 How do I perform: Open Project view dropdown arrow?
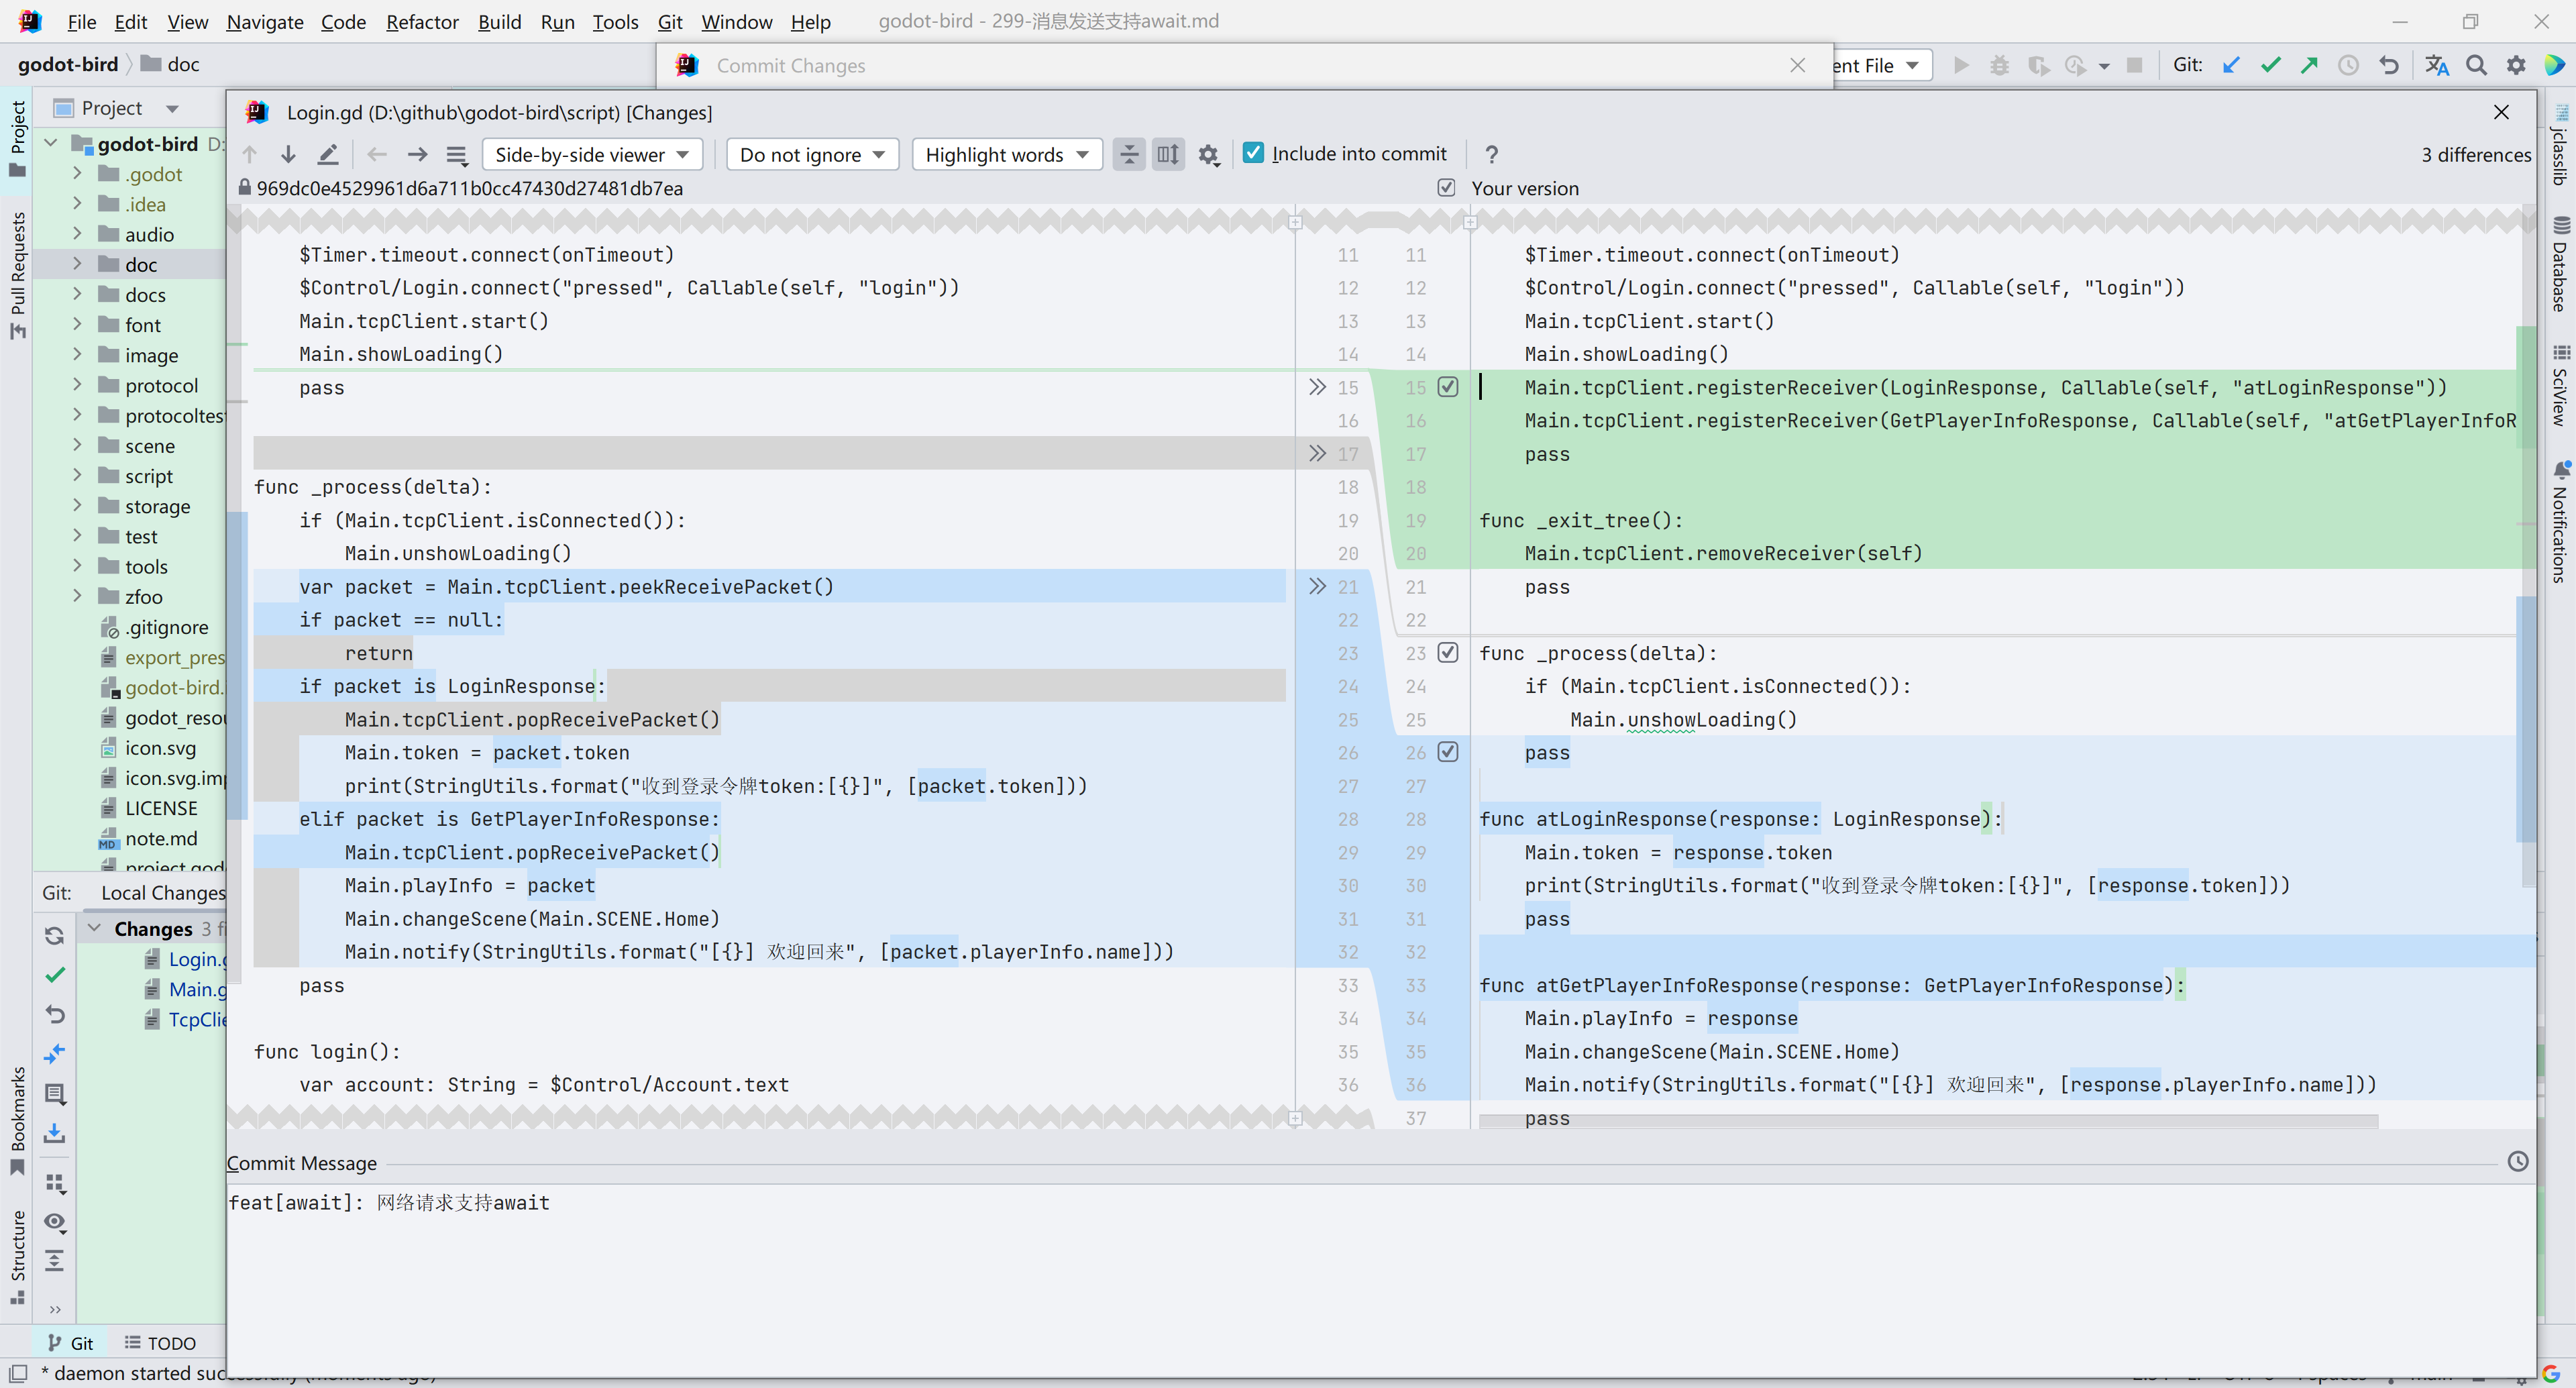pyautogui.click(x=172, y=108)
